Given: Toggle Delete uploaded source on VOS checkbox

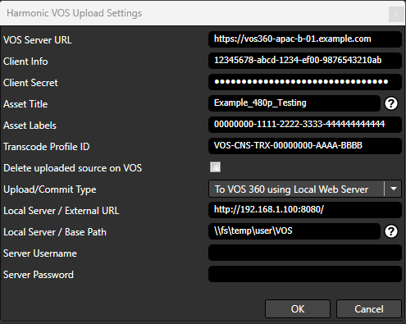Looking at the screenshot, I should (215, 167).
